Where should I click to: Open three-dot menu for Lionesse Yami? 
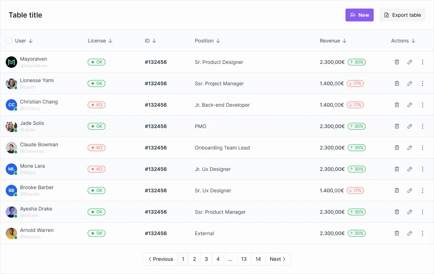423,83
